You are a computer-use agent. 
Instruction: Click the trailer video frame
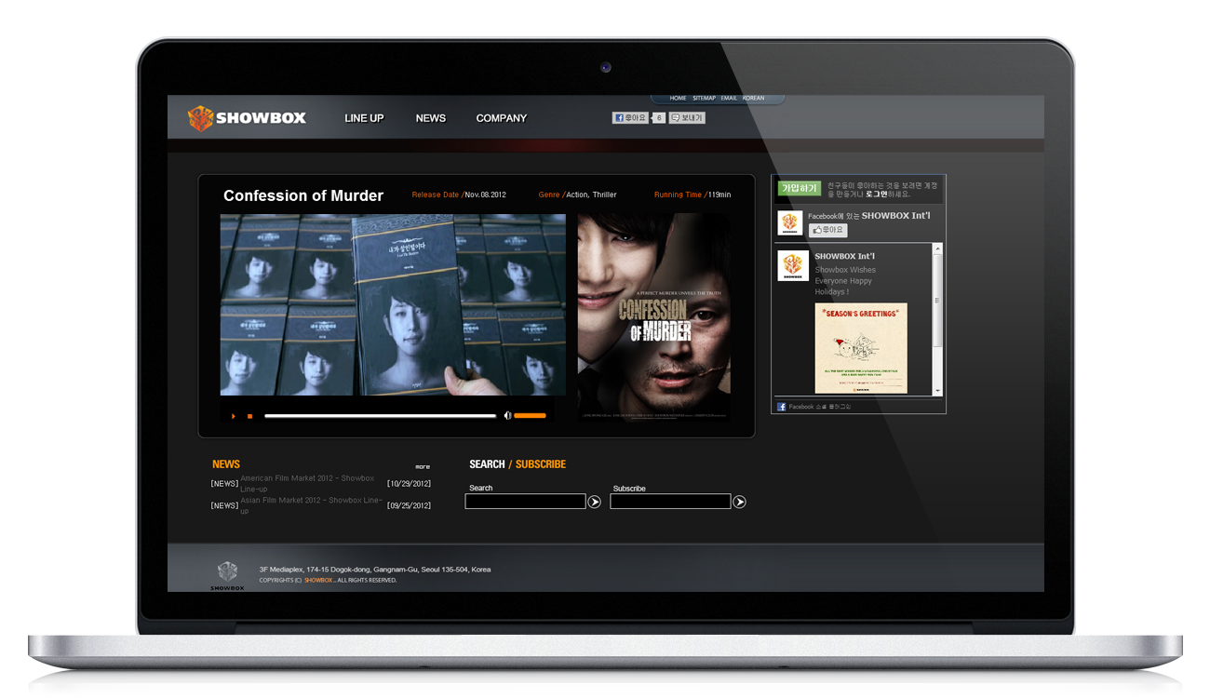(393, 305)
